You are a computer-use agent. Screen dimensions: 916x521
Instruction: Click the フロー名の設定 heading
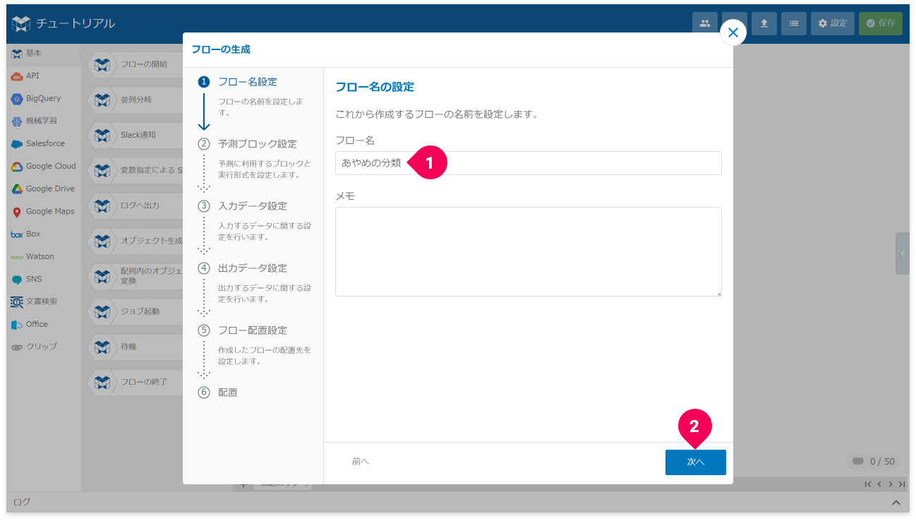[374, 88]
